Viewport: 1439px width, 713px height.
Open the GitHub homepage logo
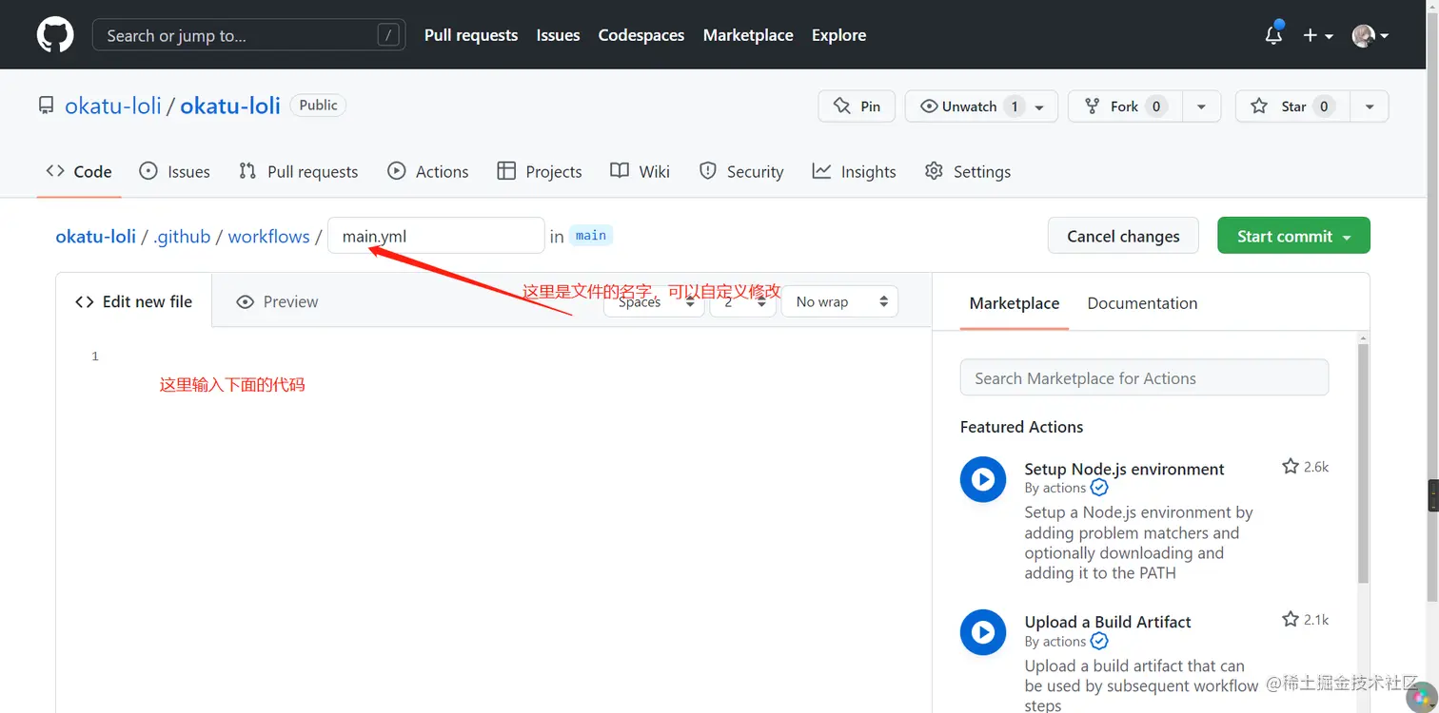point(55,35)
